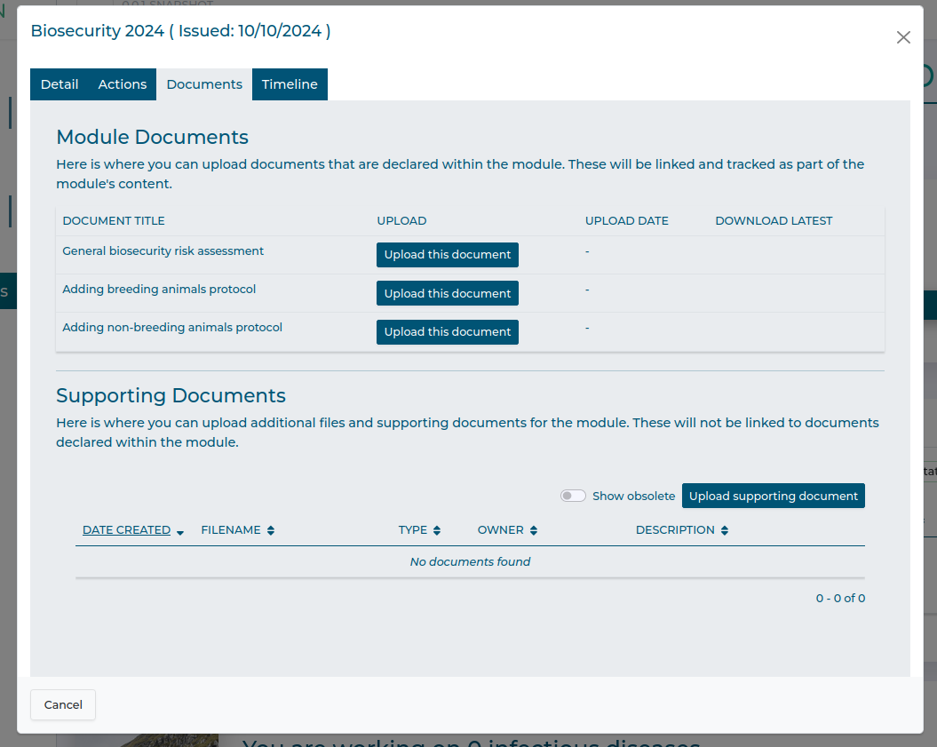Open the Detail tab
The image size is (937, 747).
tap(60, 84)
